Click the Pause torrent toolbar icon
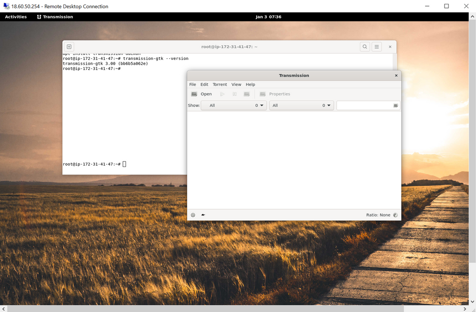The image size is (476, 312). [x=234, y=94]
